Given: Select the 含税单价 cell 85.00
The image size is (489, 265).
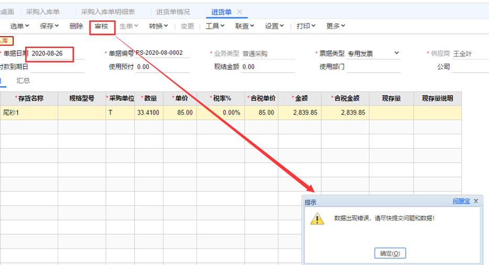Looking at the screenshot, I should [262, 112].
